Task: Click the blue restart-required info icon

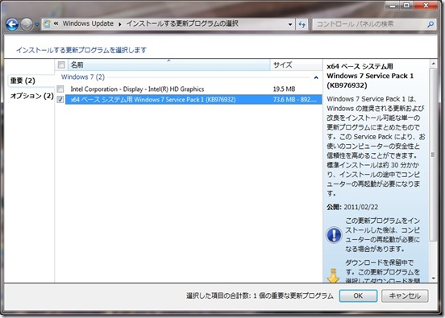Action: click(x=334, y=235)
